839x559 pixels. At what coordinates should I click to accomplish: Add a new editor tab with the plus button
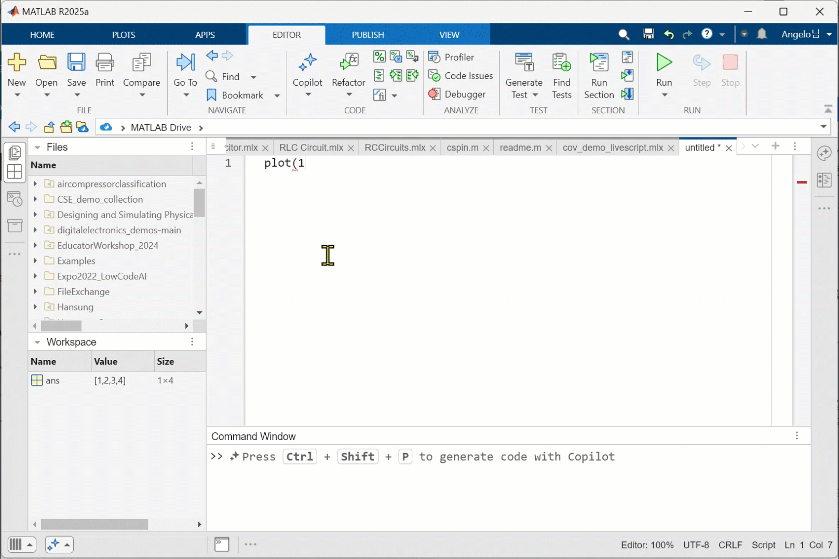[x=775, y=146]
